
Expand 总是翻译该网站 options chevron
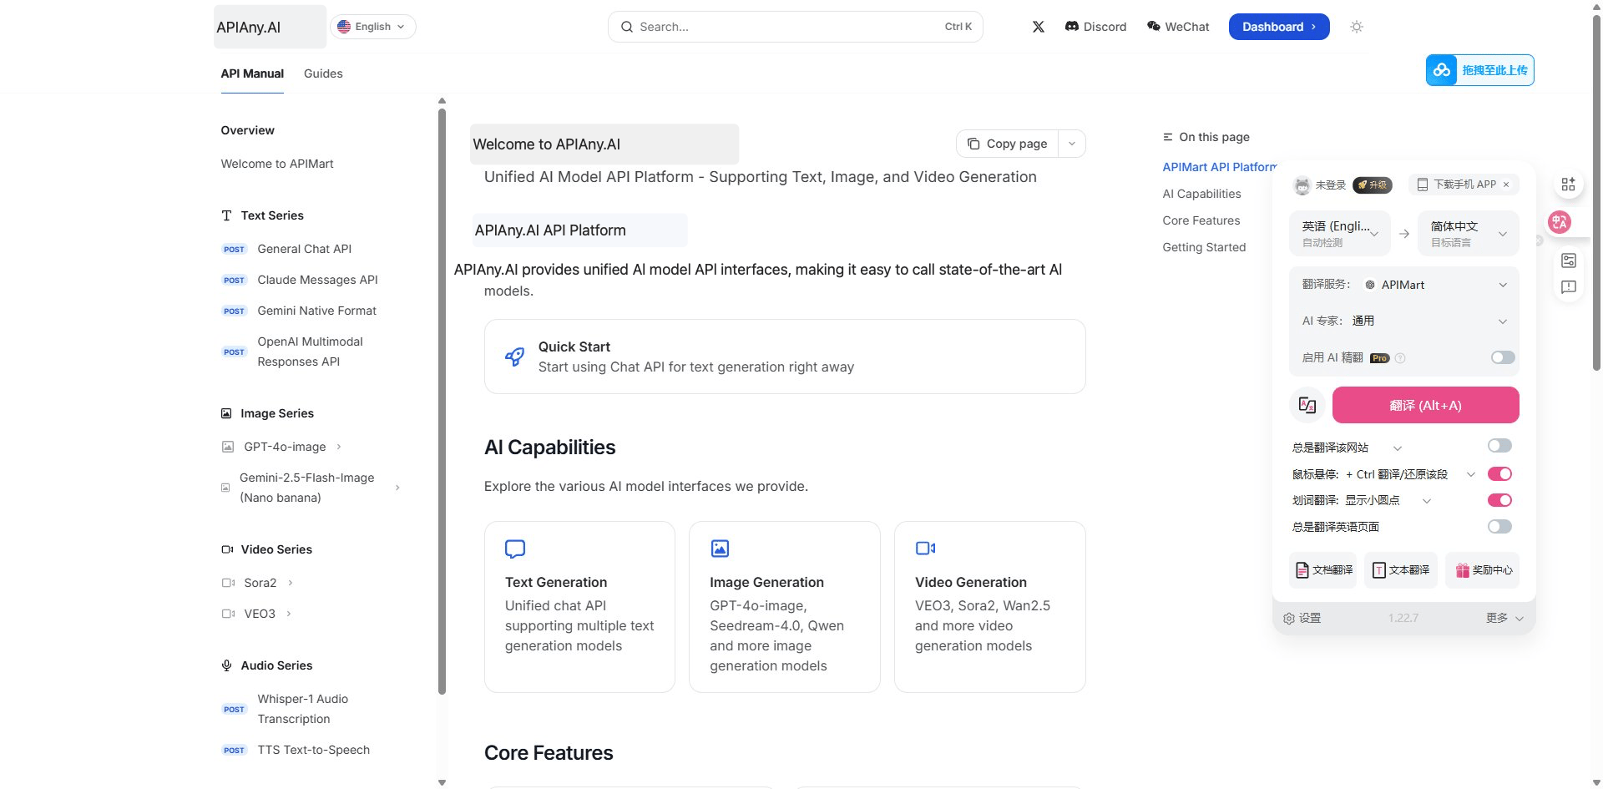[x=1398, y=448]
